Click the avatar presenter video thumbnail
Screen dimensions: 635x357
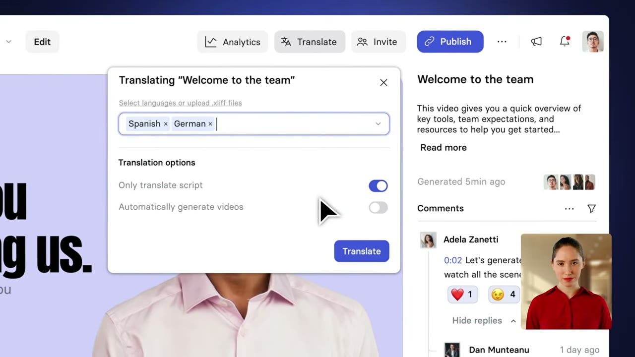click(x=566, y=282)
